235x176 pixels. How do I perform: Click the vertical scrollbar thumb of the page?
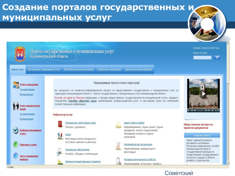click(228, 64)
